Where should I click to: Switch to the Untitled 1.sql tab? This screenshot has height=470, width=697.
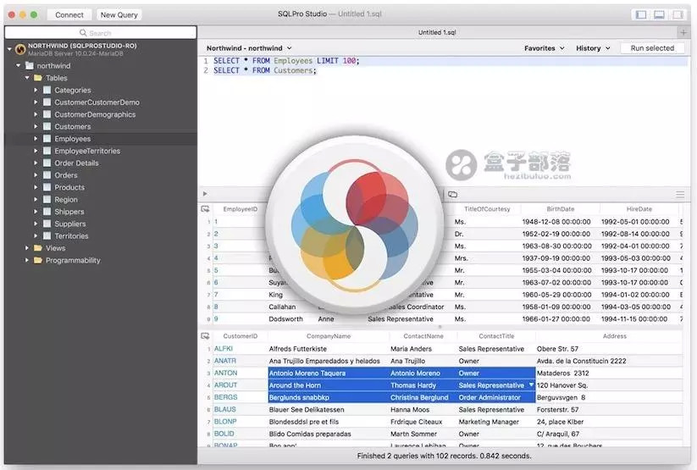click(x=437, y=32)
